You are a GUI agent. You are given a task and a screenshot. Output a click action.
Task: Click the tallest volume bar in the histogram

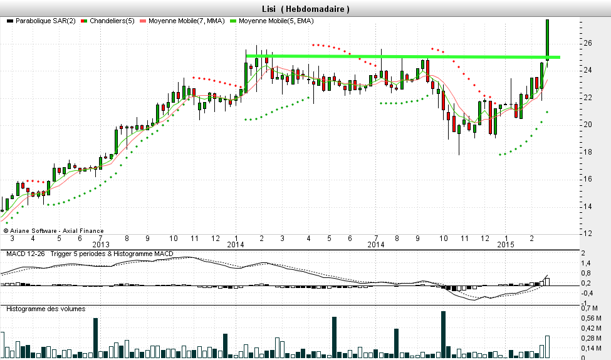(x=444, y=334)
